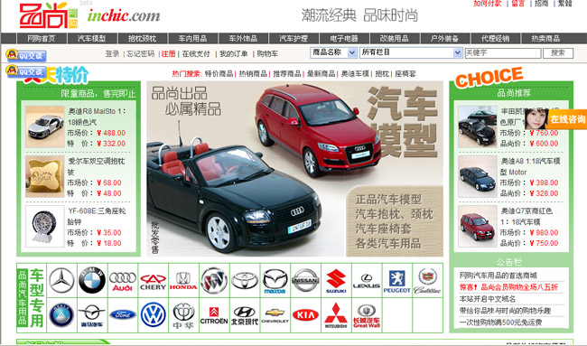The height and width of the screenshot is (346, 587).
Task: Open the Mazda brand logo
Action: click(x=275, y=281)
